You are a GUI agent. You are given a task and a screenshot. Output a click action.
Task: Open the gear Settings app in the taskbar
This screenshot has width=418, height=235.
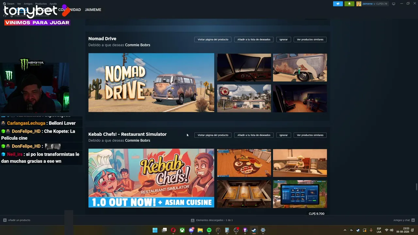(x=263, y=230)
